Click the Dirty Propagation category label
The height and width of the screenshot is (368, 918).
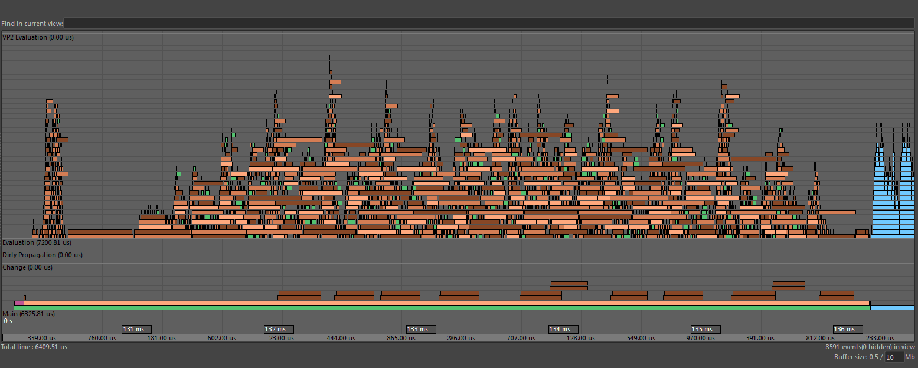pos(43,255)
